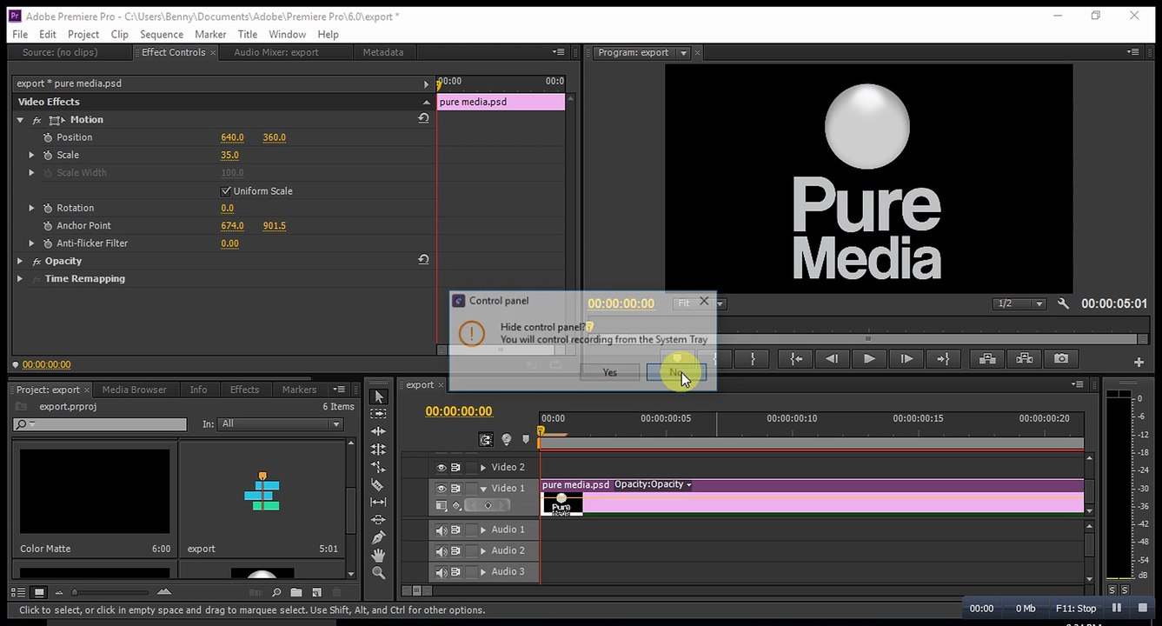The width and height of the screenshot is (1162, 626).
Task: Expand the Audio 1 track
Action: pyautogui.click(x=483, y=529)
